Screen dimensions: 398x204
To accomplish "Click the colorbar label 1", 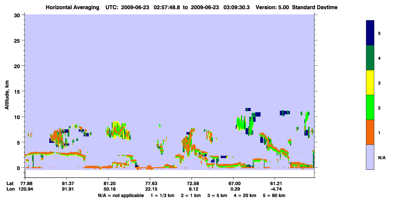I will (x=379, y=132).
